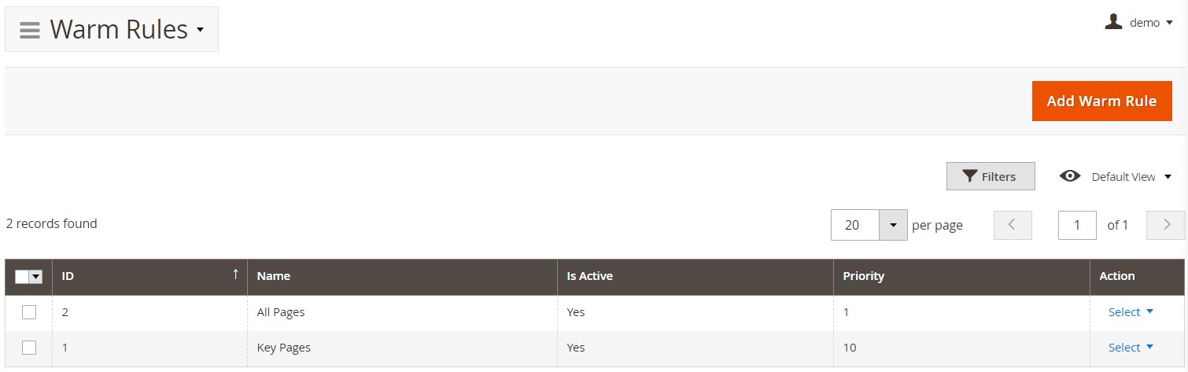Screen dimensions: 1188x372
Task: Go to the next page arrow
Action: [1166, 225]
